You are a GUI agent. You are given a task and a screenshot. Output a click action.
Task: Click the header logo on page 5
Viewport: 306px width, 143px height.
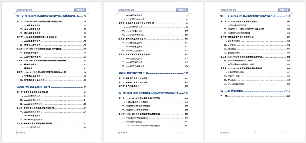[x=228, y=10]
